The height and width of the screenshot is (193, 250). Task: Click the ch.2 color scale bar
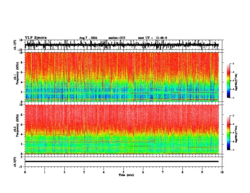click(228, 133)
